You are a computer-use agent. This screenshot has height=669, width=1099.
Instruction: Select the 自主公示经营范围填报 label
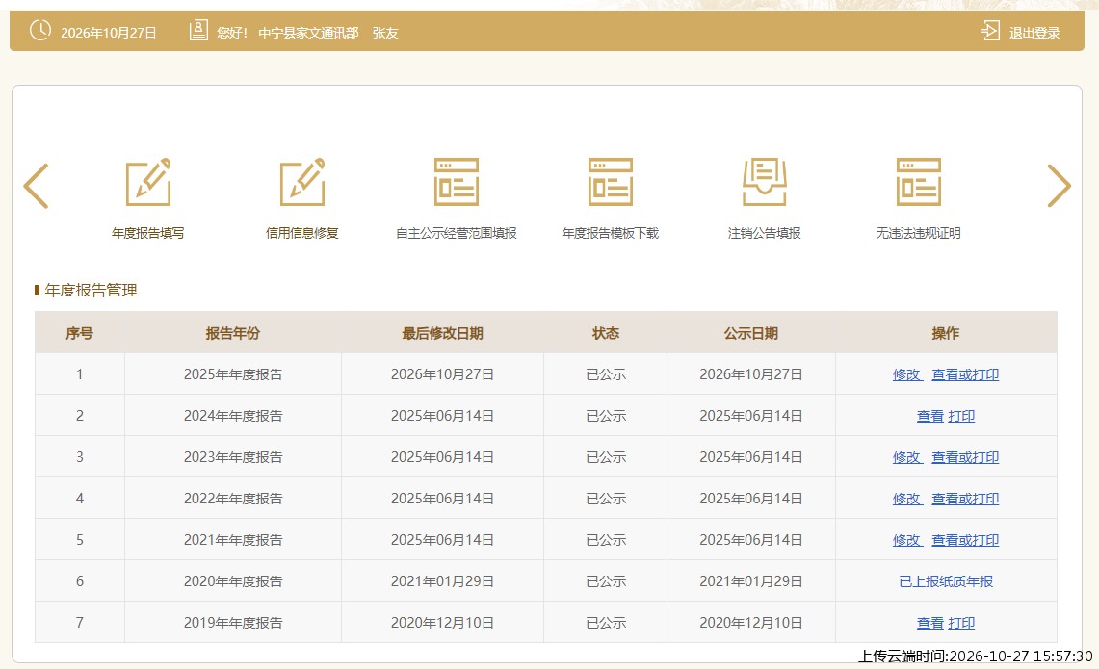[457, 233]
